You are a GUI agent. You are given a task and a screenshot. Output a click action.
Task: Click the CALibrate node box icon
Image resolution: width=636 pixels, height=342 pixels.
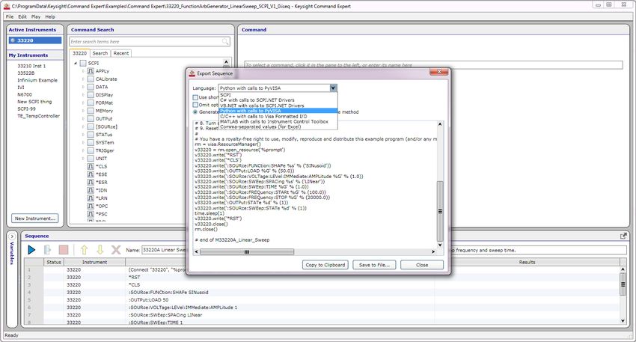[91, 79]
